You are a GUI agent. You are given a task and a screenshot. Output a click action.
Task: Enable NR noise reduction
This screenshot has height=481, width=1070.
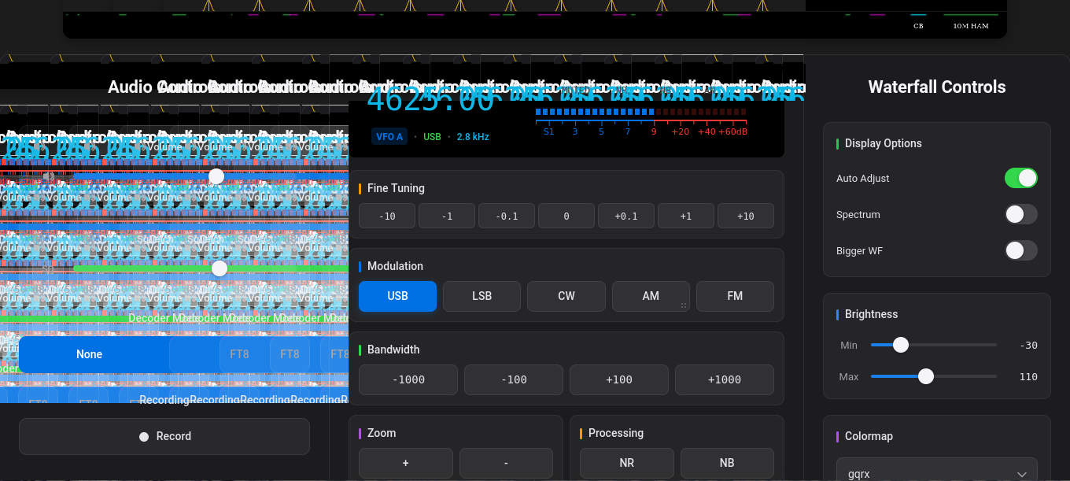pos(626,463)
